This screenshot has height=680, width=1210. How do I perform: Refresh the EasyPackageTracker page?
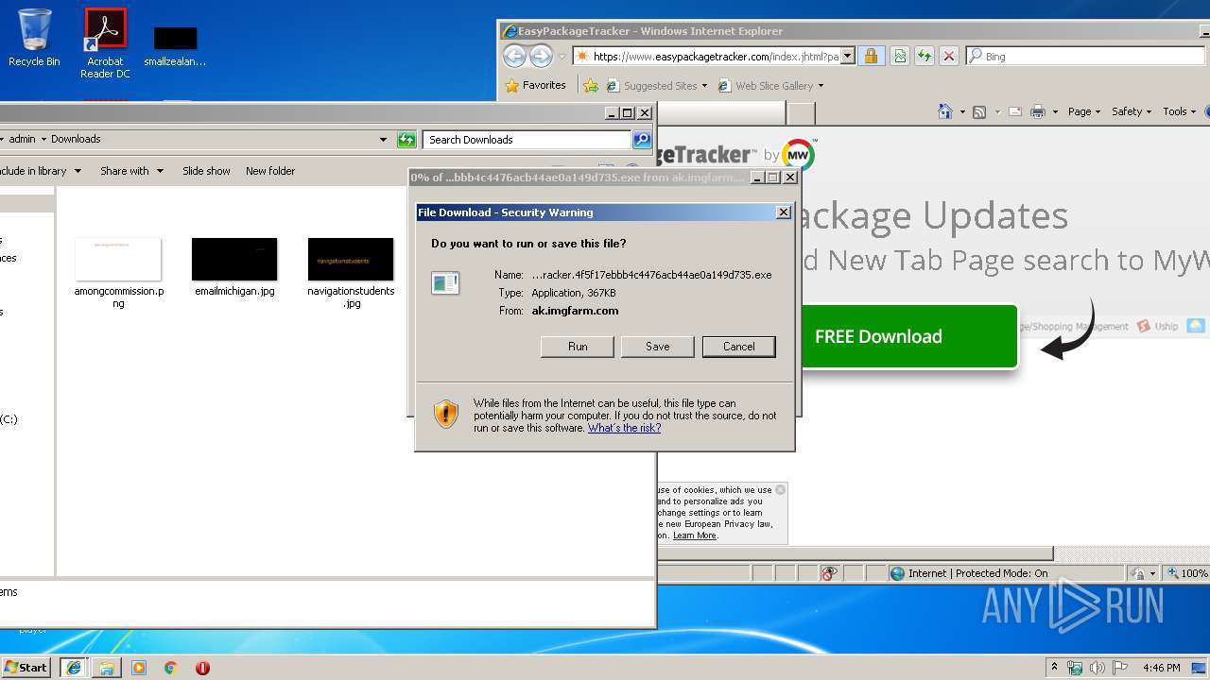pos(924,57)
